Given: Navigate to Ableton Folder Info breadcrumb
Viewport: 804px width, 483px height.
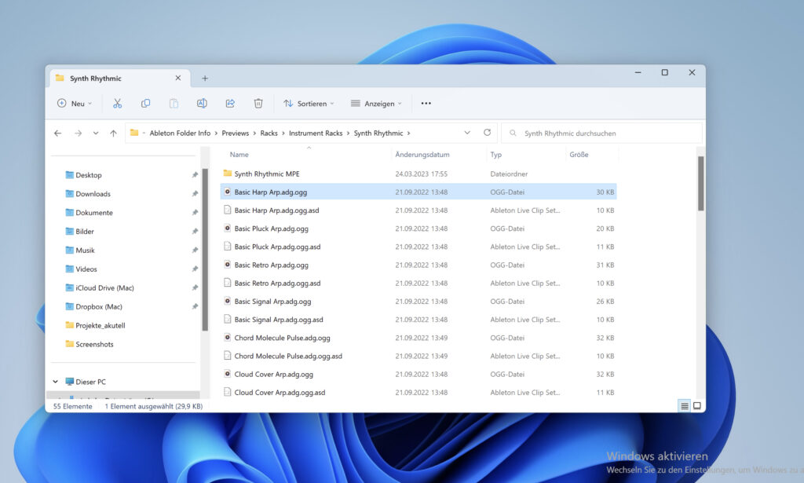Looking at the screenshot, I should (180, 134).
